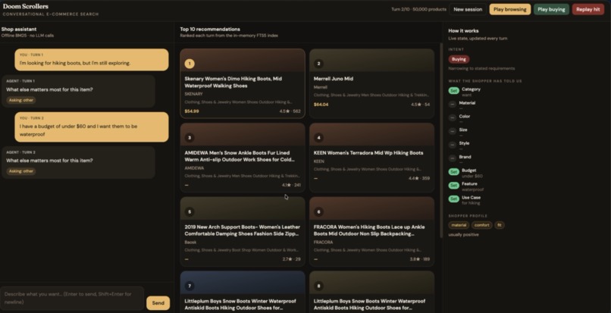Click the unset dash badge next to Color
Image resolution: width=611 pixels, height=313 pixels.
[453, 117]
